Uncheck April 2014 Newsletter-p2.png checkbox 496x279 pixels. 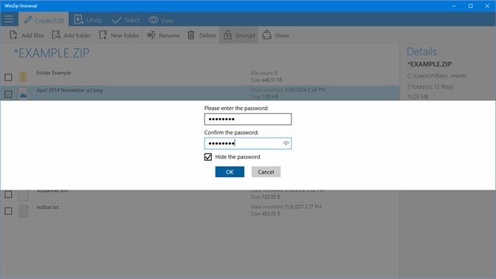(8, 94)
